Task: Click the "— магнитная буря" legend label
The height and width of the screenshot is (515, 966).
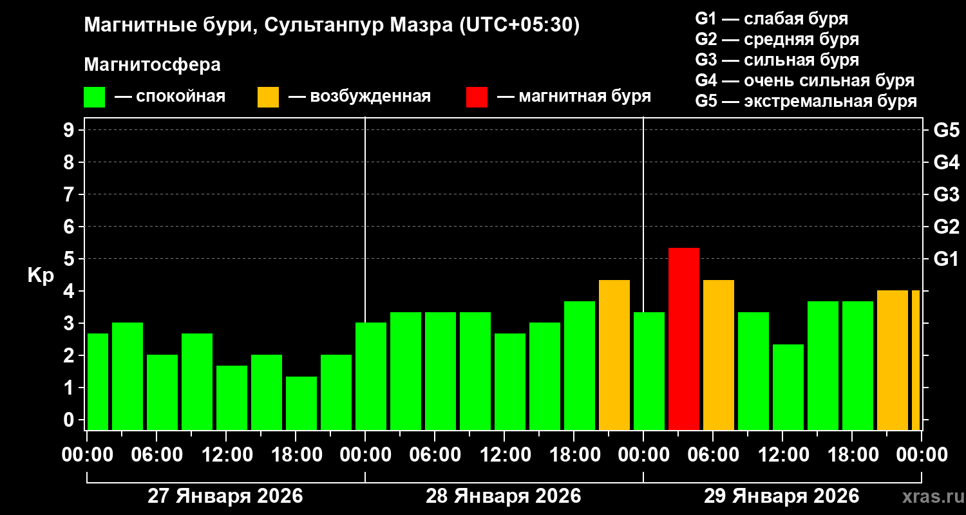Action: [x=574, y=97]
